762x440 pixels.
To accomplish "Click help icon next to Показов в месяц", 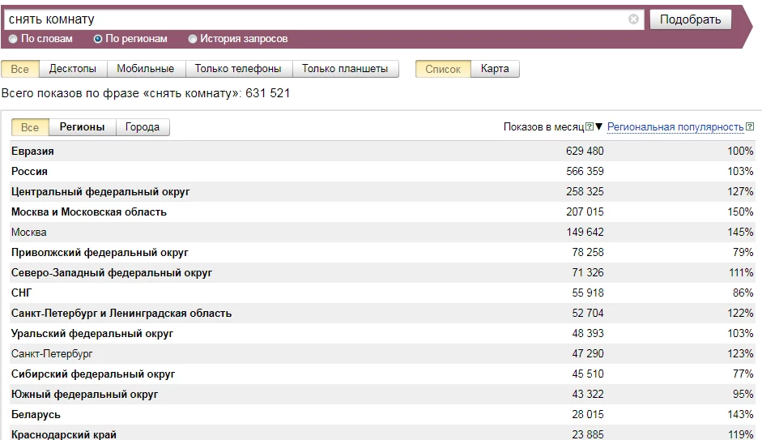I will (590, 126).
